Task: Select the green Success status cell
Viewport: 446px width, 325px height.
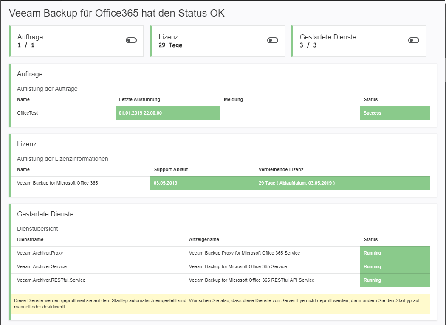Action: tap(395, 113)
